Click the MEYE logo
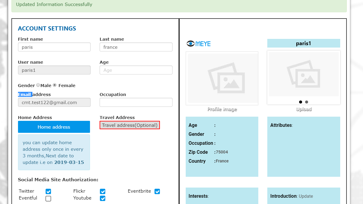The height and width of the screenshot is (204, 363). click(199, 44)
